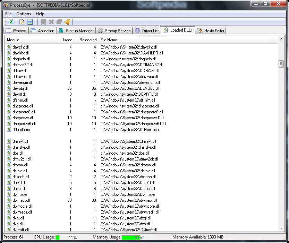Click the module icon beside davclnt.dll
This screenshot has width=289, height=243.
tap(9, 47)
